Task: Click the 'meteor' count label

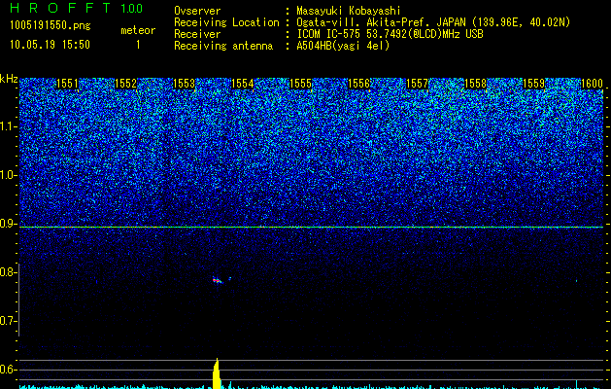Action: click(x=138, y=30)
